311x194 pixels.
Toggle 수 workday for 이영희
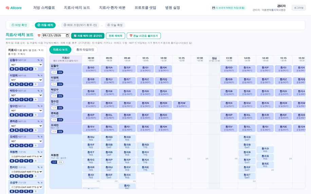tap(21, 84)
